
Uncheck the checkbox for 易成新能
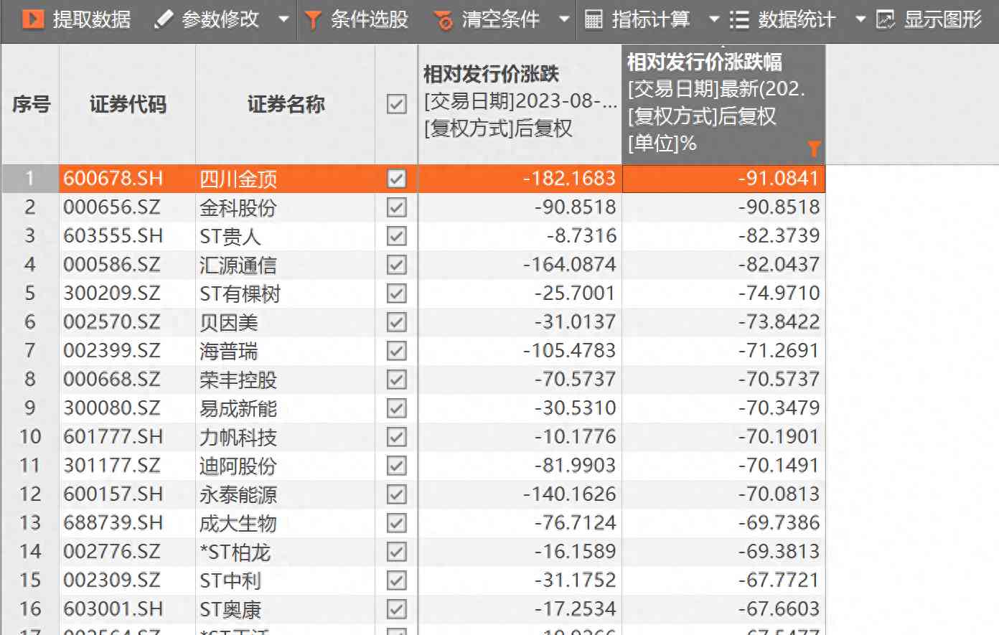[397, 408]
